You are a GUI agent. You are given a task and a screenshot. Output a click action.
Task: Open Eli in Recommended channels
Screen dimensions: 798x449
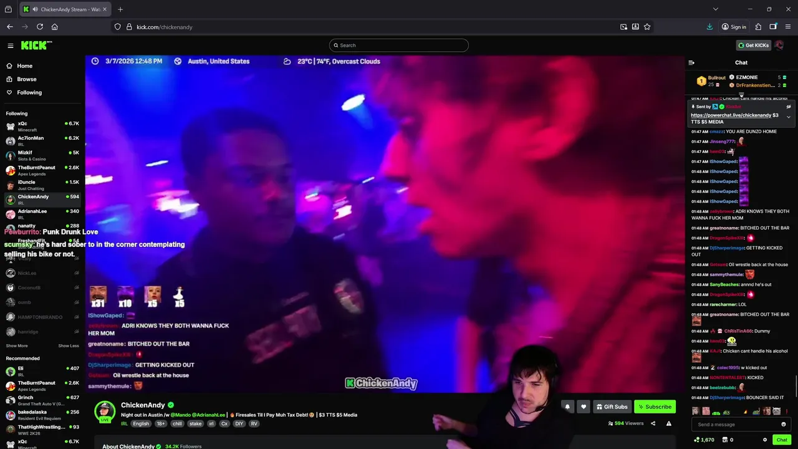coord(42,371)
